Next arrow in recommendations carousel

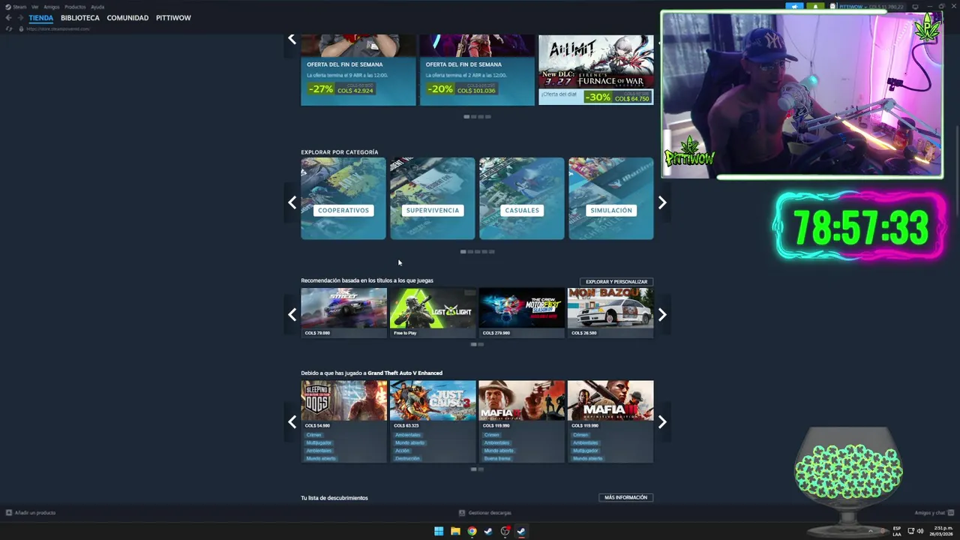[662, 315]
